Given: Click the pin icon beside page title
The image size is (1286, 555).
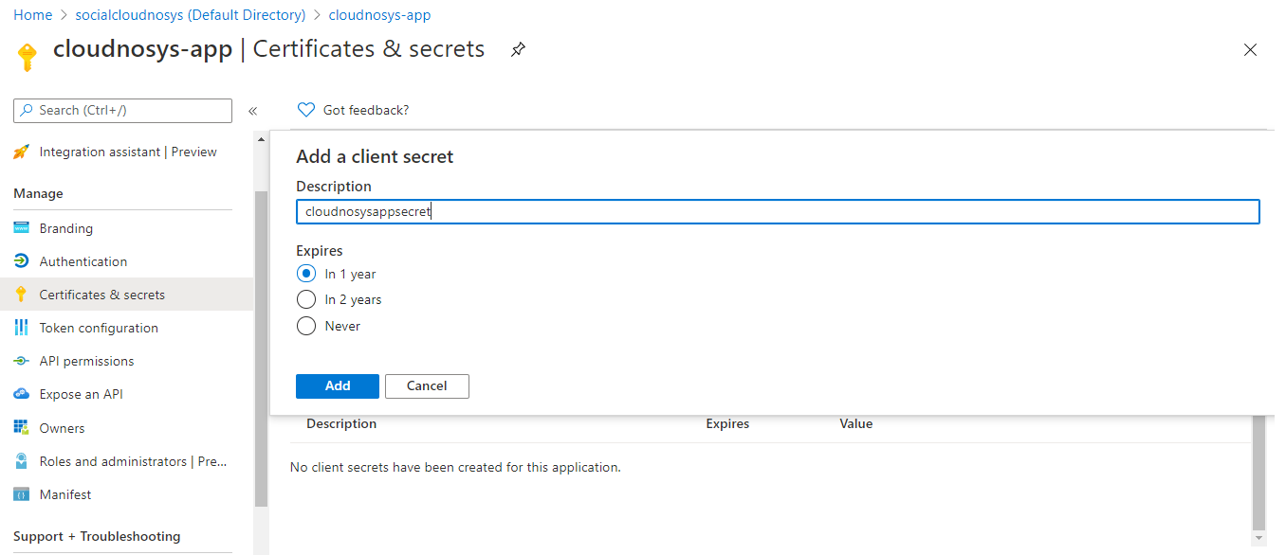Looking at the screenshot, I should coord(518,49).
